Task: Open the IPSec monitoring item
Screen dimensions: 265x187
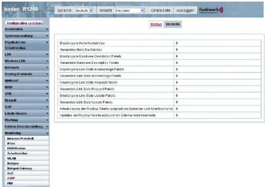Action: tap(27, 143)
